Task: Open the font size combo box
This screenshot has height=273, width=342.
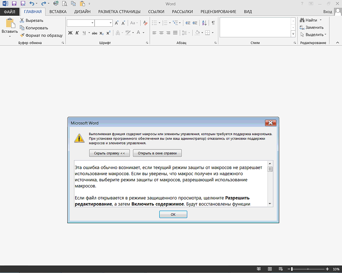Action: (104, 23)
